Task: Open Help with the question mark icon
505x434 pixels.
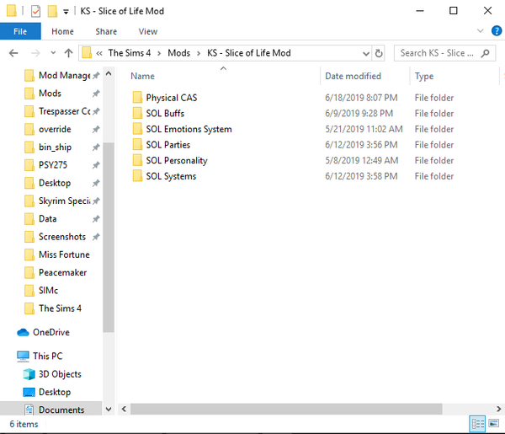Action: pos(497,31)
